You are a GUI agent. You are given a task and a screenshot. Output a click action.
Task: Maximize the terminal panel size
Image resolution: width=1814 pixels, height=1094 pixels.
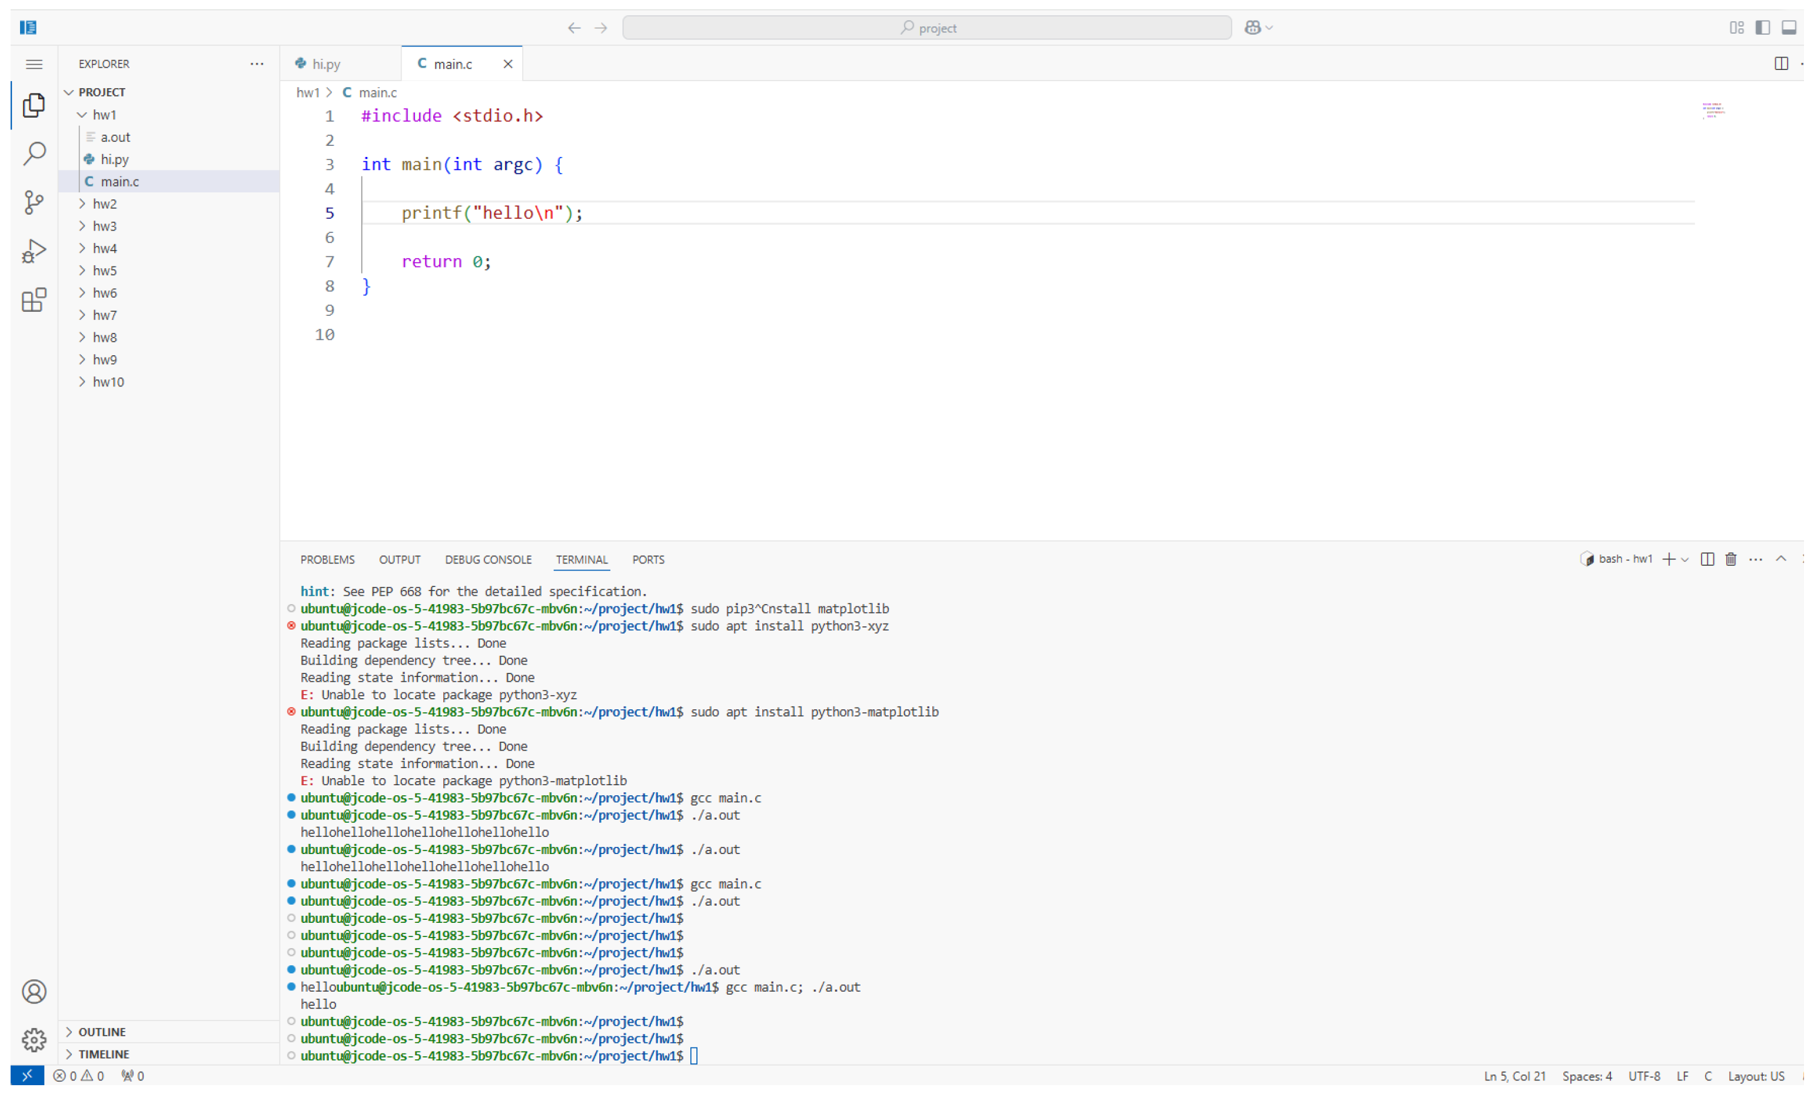pyautogui.click(x=1781, y=559)
